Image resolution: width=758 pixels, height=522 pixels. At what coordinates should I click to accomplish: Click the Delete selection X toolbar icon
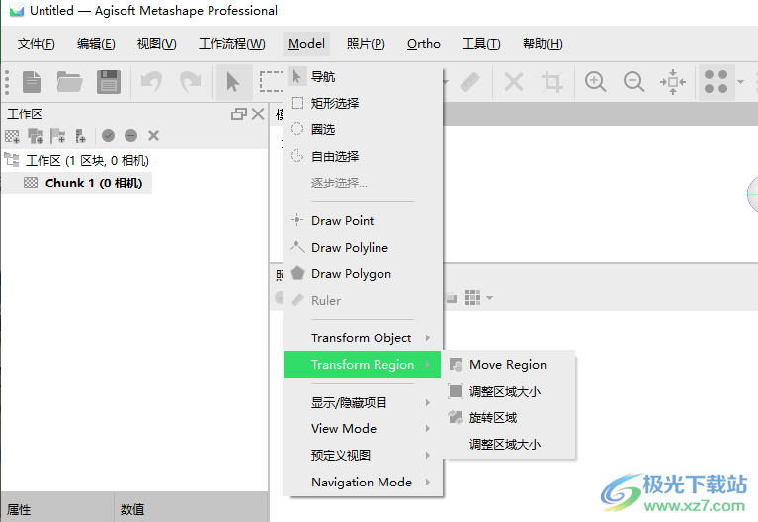point(513,82)
